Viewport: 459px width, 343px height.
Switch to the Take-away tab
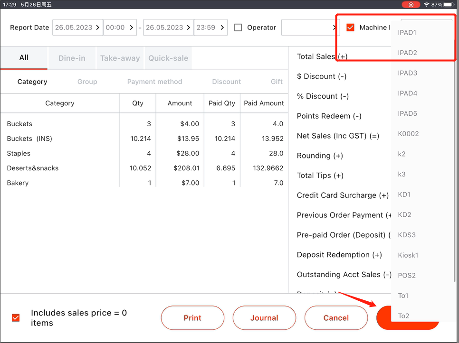[120, 58]
